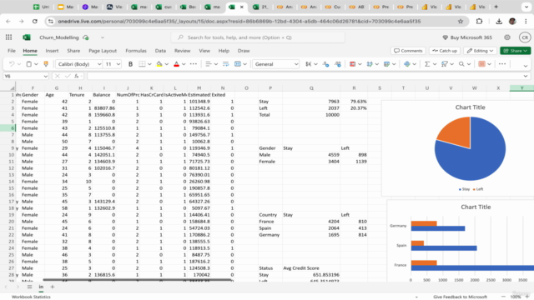Apply the red font color swatch

point(176,64)
